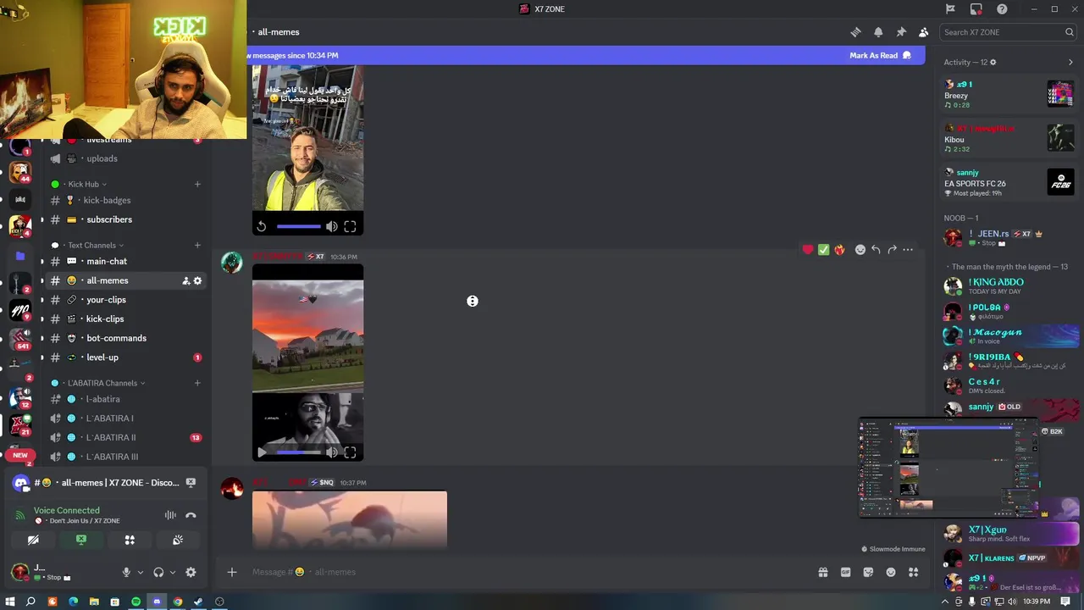Screen dimensions: 1084x610
Task: Seek in the sunset video progress bar
Action: [299, 452]
